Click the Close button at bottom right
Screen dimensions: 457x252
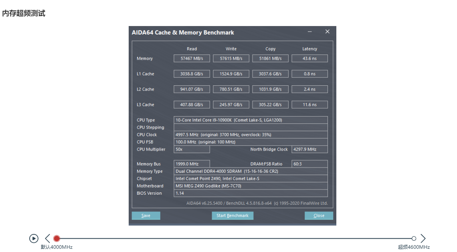tap(319, 216)
